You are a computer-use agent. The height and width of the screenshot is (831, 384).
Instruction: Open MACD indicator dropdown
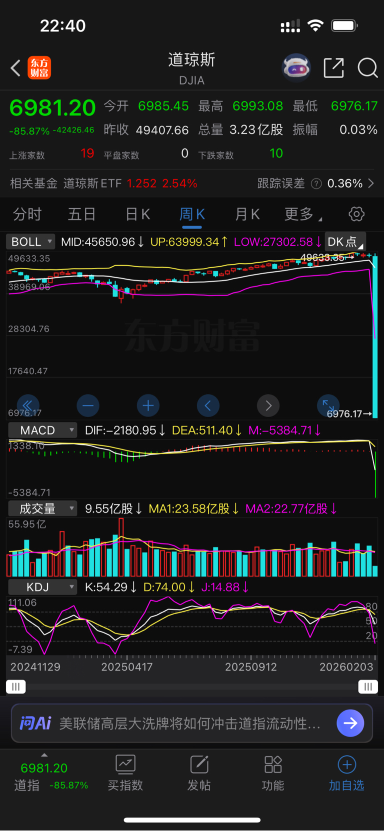(x=42, y=430)
